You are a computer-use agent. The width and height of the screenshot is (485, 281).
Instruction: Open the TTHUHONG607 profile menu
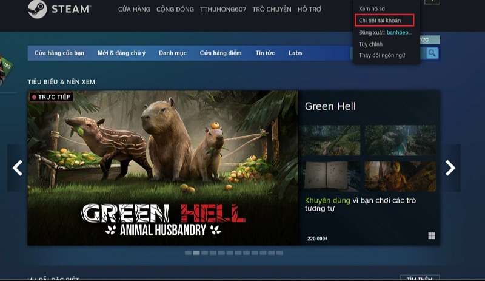[223, 9]
